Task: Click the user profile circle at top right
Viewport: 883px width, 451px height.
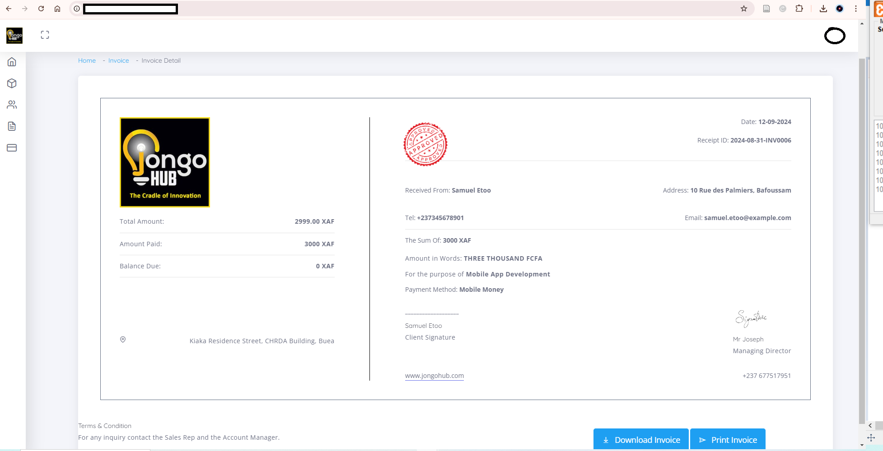Action: (x=835, y=36)
